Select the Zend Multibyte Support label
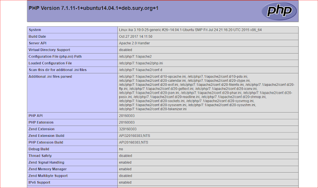This screenshot has width=318, height=188. (x=48, y=176)
